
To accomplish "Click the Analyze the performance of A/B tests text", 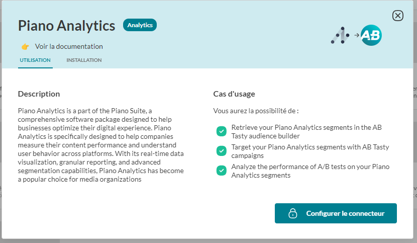I will tap(310, 171).
